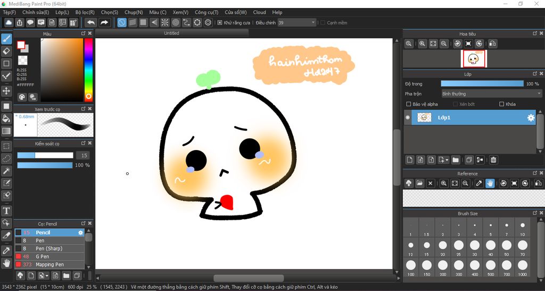Expand add-layer dropdown arrow in Lớp panel
Screen dimensions: 545x291
[x=447, y=160]
